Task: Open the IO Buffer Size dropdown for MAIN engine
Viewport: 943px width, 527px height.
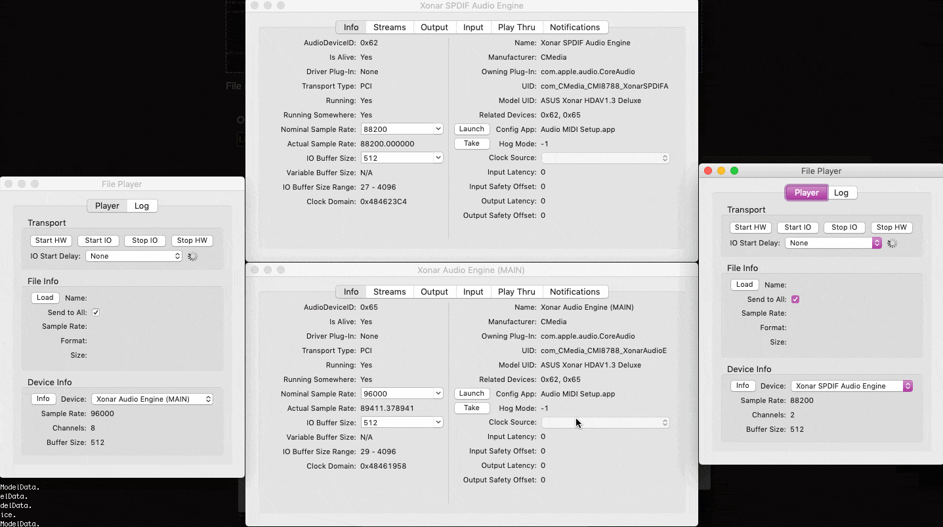Action: tap(402, 422)
